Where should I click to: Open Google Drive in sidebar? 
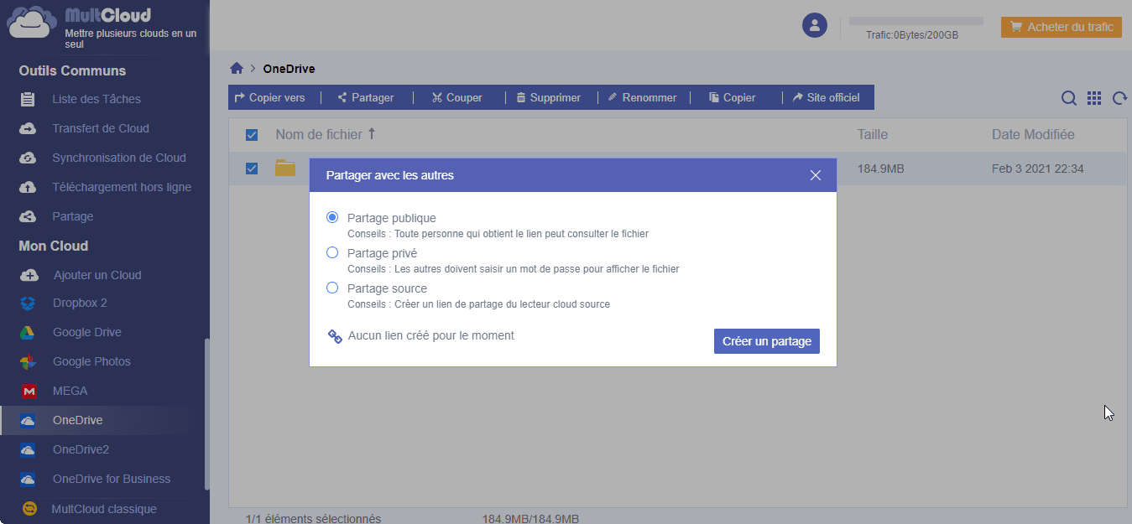pyautogui.click(x=86, y=332)
